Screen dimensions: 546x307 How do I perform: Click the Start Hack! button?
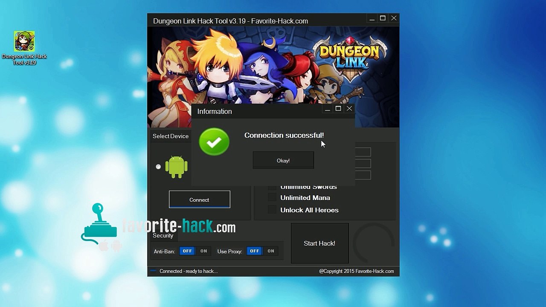(319, 243)
